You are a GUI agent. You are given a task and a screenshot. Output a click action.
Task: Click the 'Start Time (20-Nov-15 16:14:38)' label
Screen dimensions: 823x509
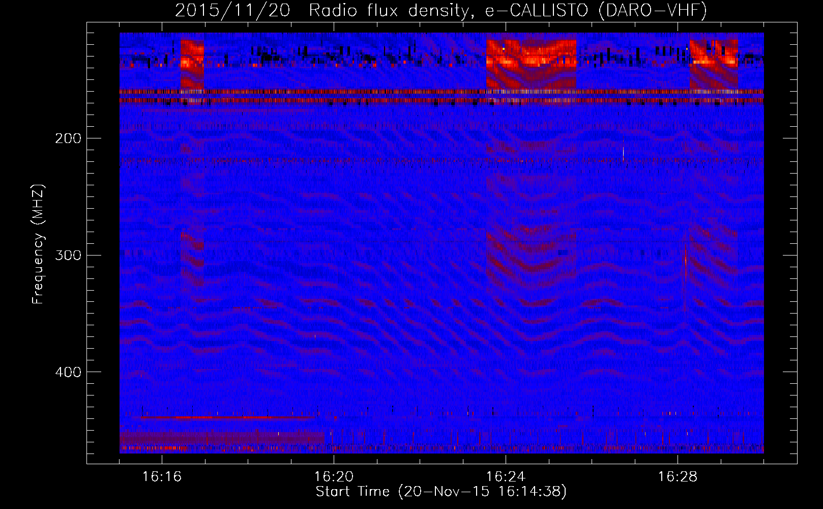(x=441, y=492)
